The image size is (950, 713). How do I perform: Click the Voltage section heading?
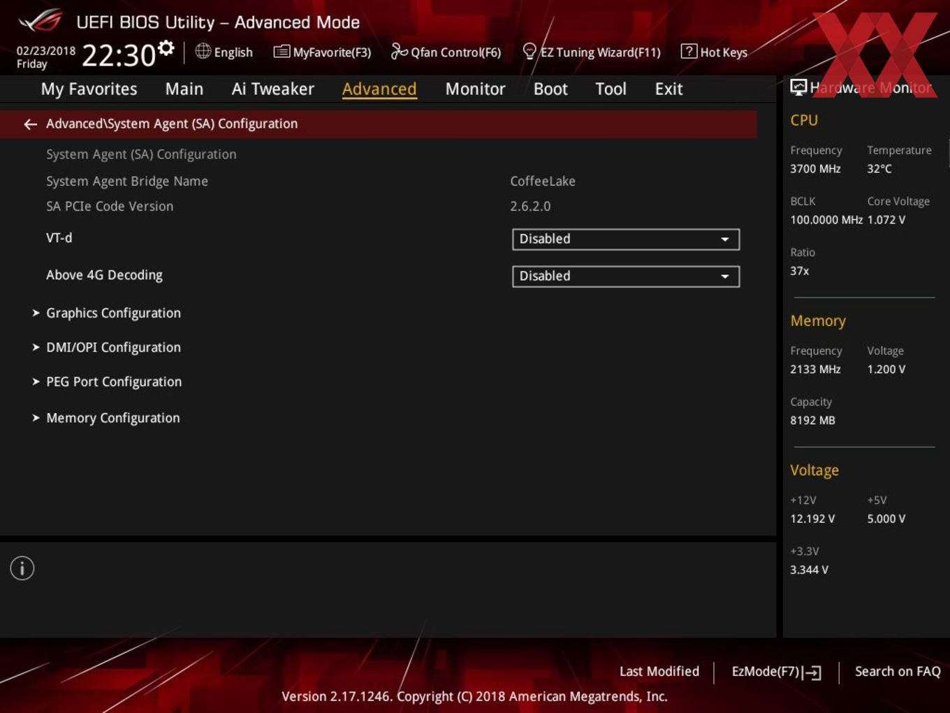click(814, 470)
